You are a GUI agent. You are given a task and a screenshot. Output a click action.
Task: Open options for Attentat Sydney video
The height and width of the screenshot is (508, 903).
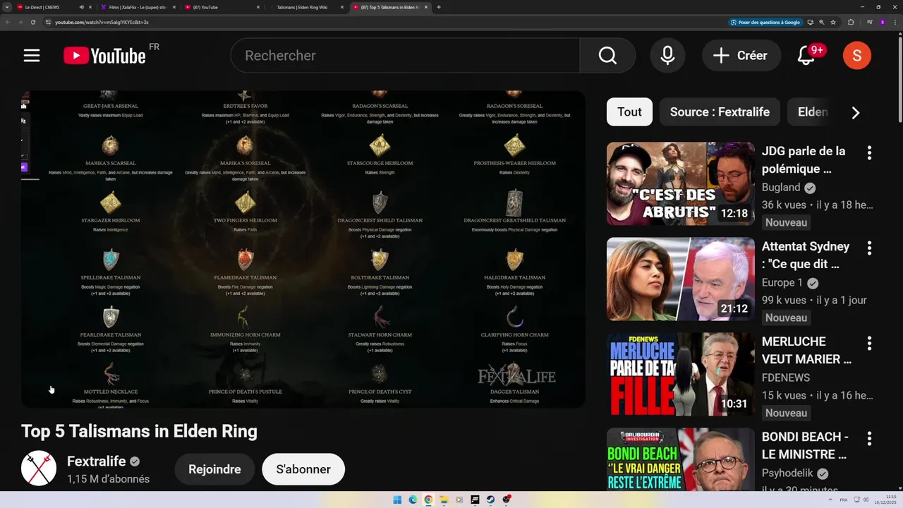(x=869, y=248)
